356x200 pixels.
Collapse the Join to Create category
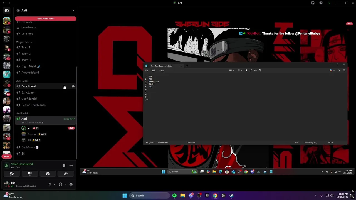[25, 22]
